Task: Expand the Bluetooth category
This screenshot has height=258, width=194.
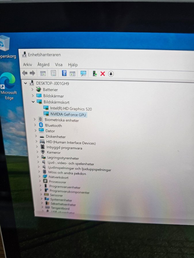Action: pyautogui.click(x=35, y=125)
